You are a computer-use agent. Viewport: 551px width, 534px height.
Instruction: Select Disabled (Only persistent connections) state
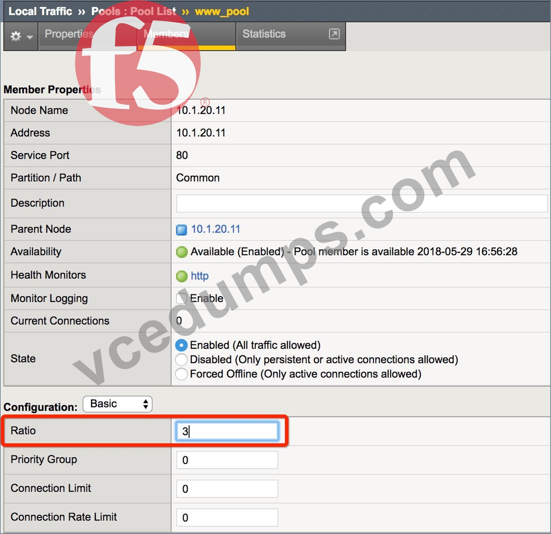tap(181, 359)
